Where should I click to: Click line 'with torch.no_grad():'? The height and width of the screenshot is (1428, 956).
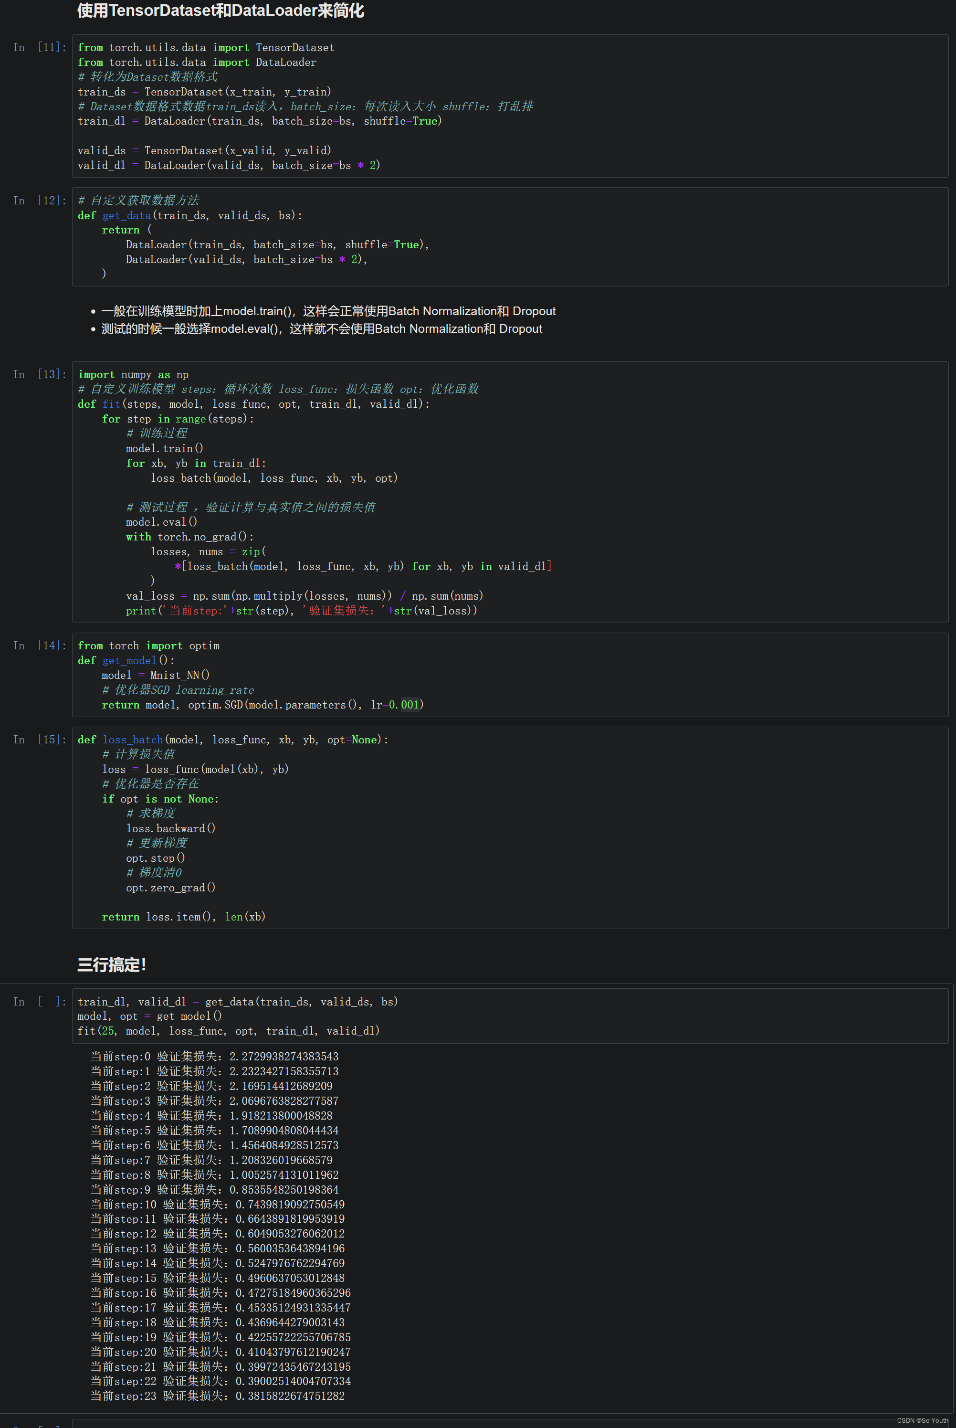189,537
